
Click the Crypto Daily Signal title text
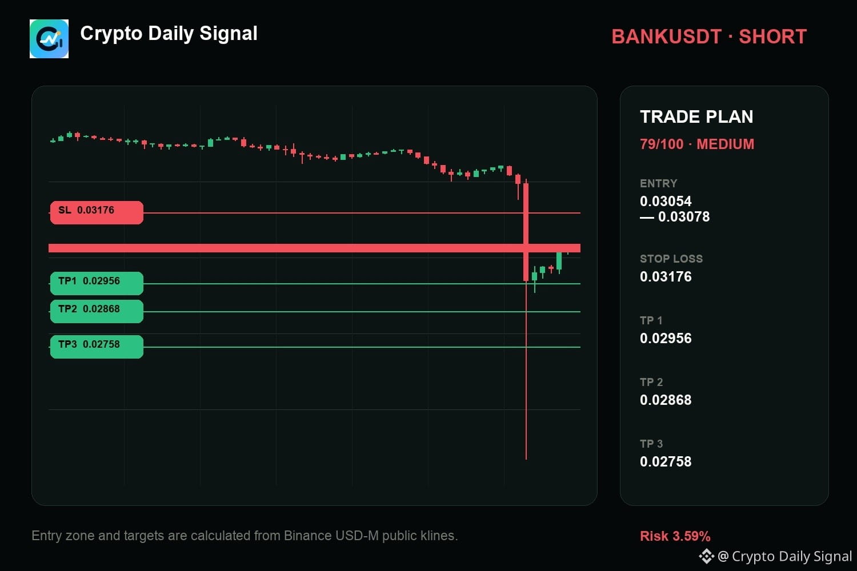click(x=169, y=34)
